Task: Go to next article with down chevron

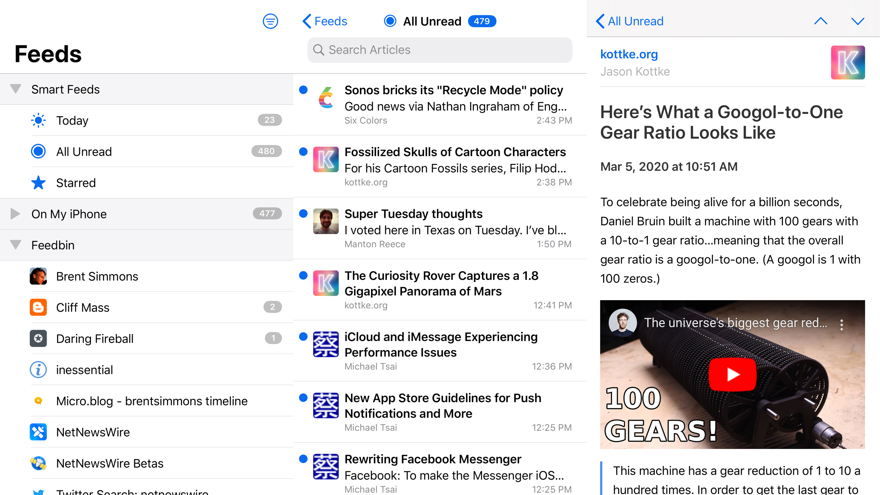Action: coord(858,21)
